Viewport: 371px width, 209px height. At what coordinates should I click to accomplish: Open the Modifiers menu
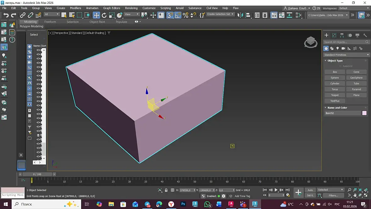coord(75,8)
